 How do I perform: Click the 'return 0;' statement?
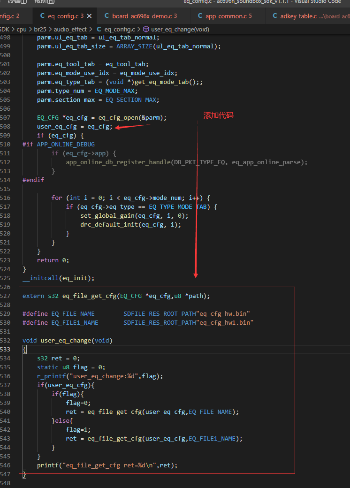tap(53, 260)
